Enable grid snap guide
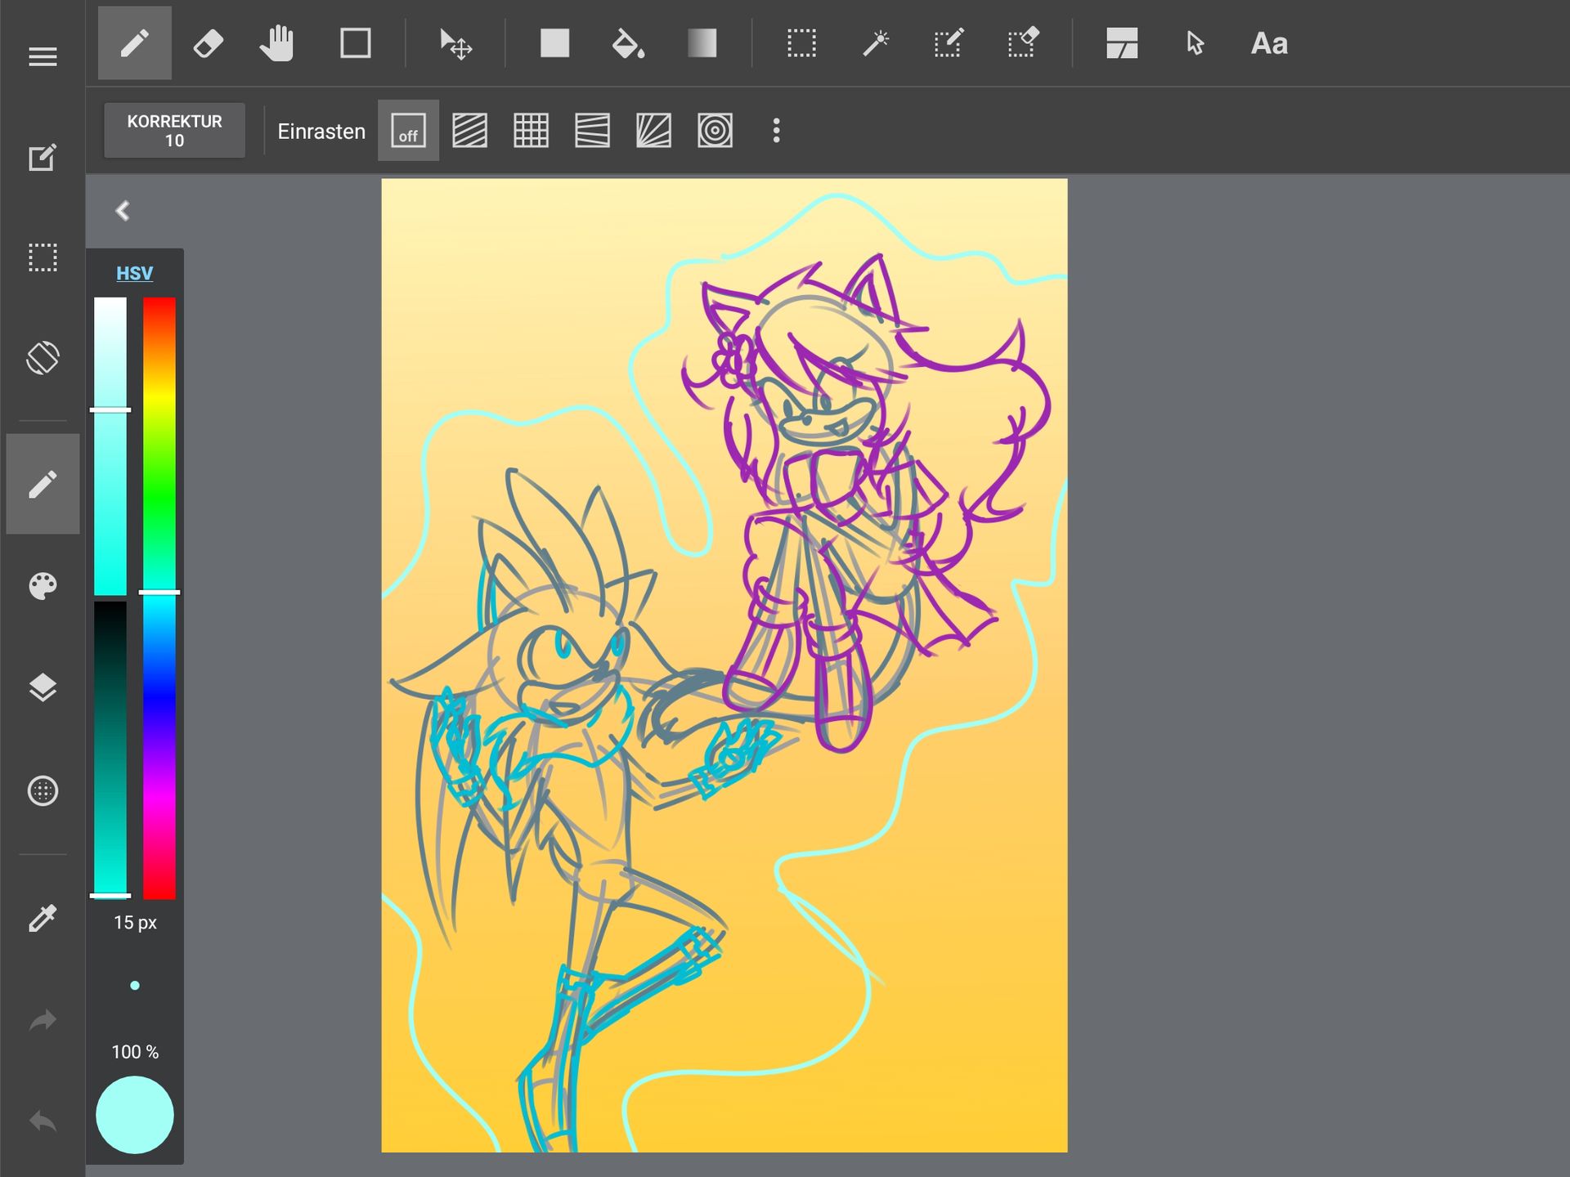This screenshot has height=1177, width=1570. 531,131
